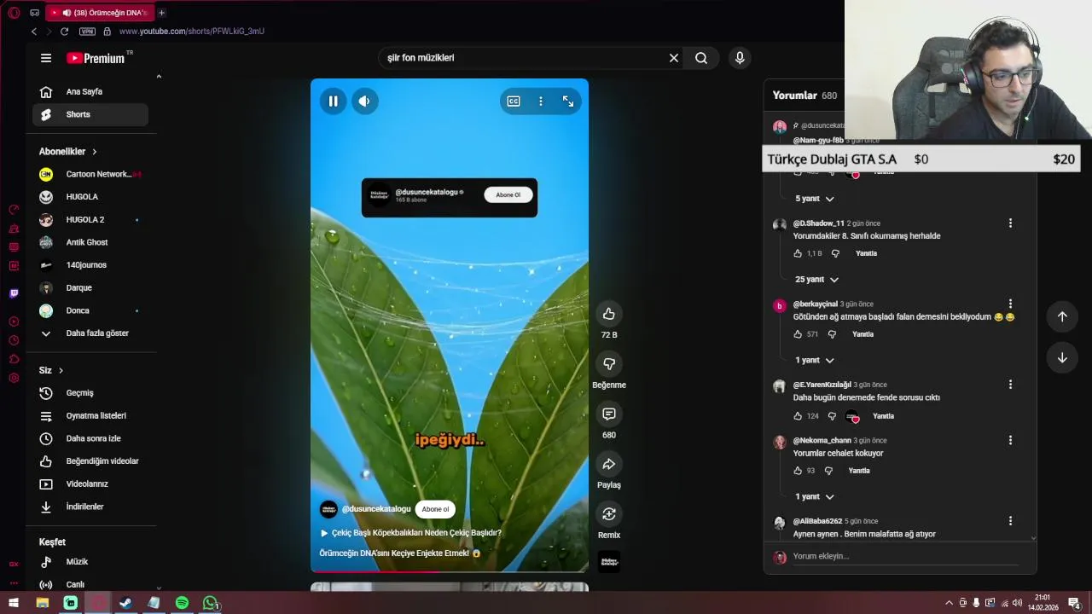Pause the Shorts video

point(333,101)
